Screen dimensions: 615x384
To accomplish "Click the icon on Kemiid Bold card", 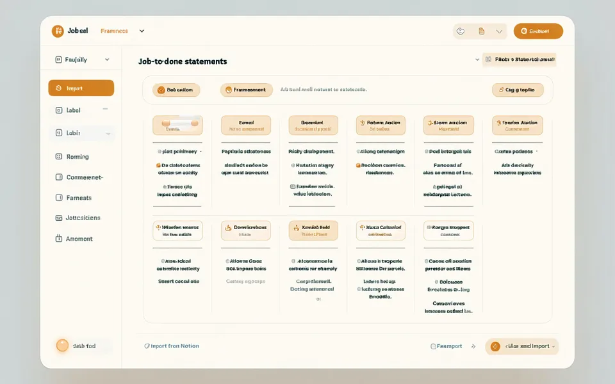I will [x=297, y=227].
